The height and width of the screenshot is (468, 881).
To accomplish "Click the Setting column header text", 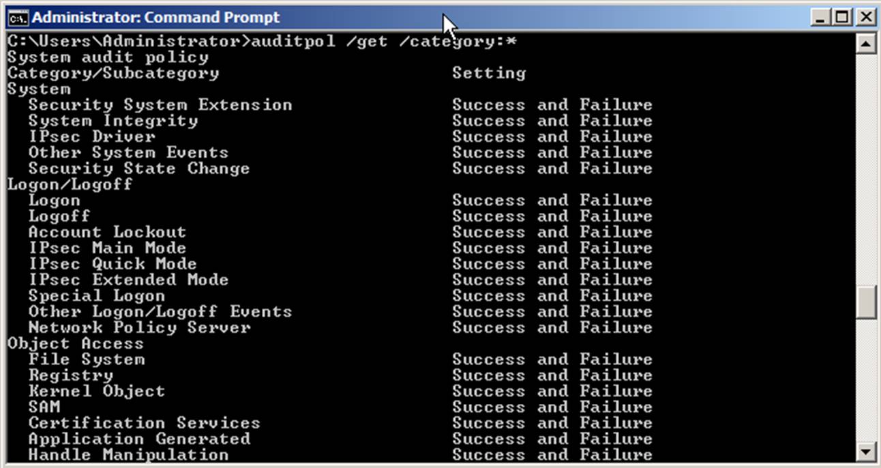I will pos(489,73).
